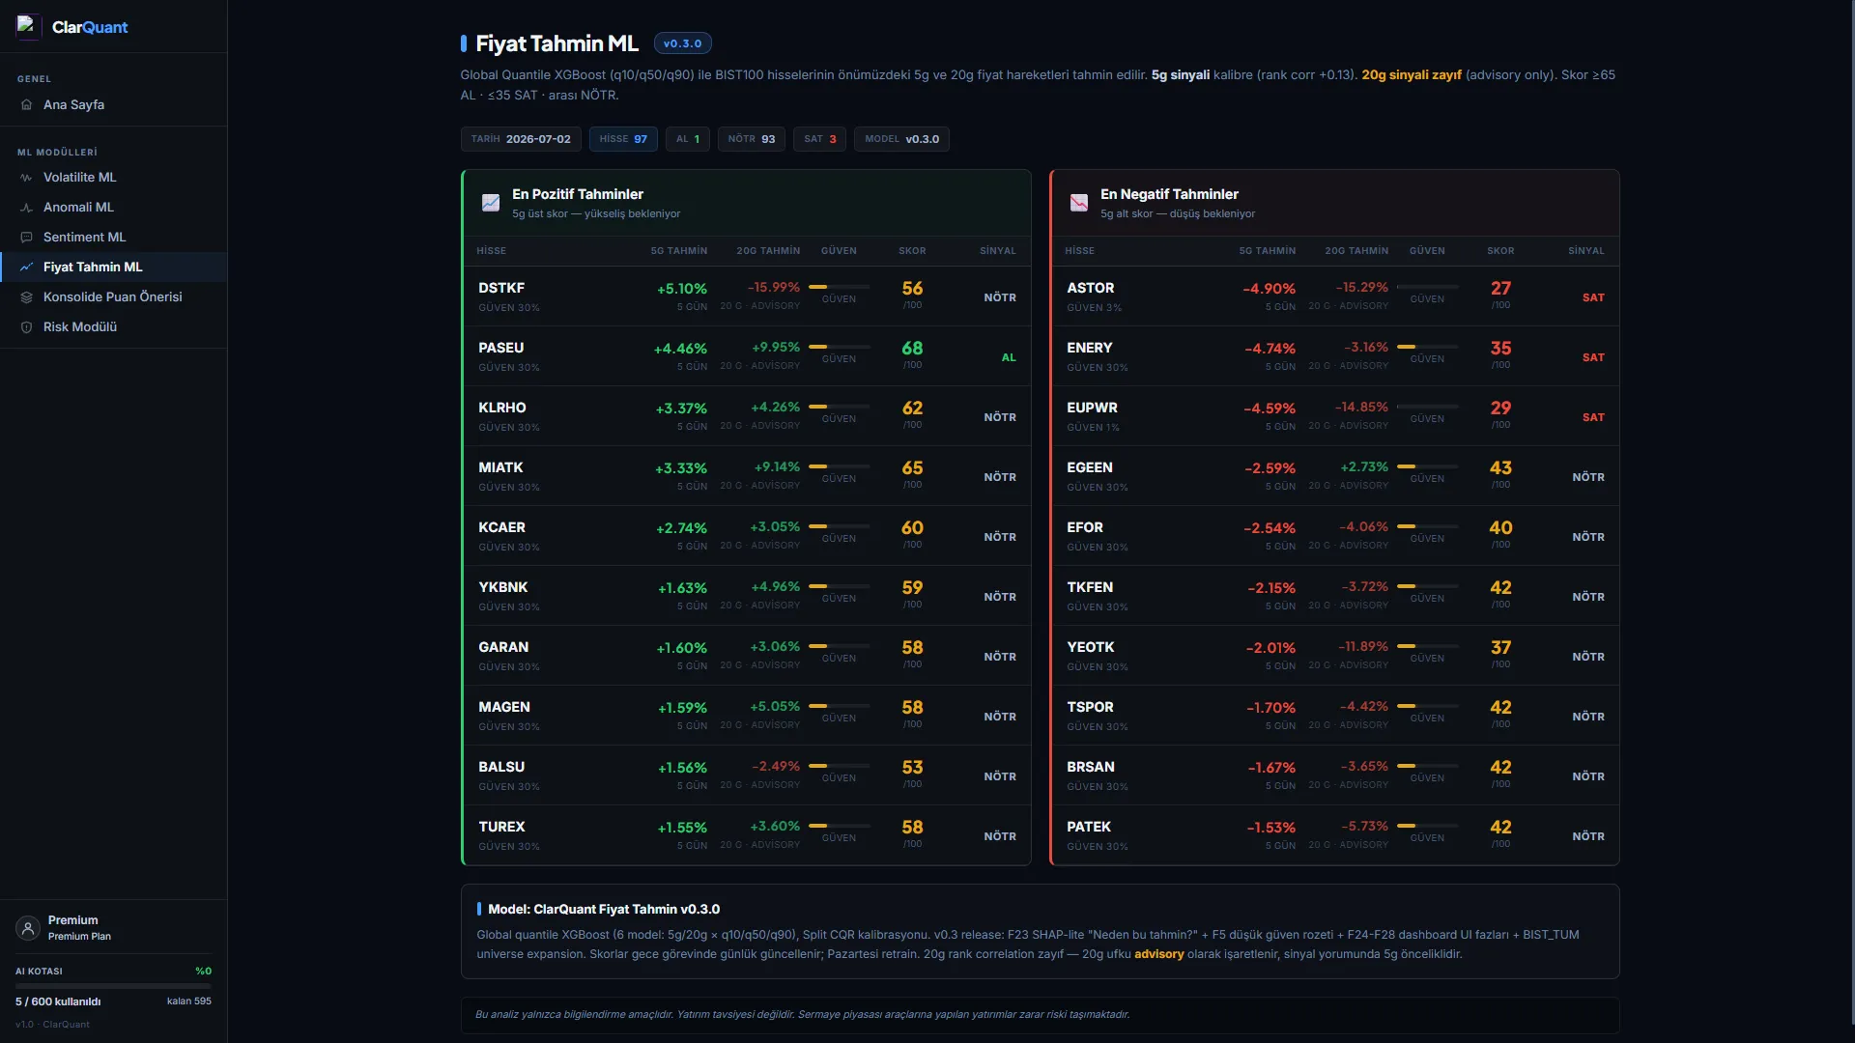Click ASTOR confidence bar
The width and height of the screenshot is (1855, 1043).
click(1427, 287)
